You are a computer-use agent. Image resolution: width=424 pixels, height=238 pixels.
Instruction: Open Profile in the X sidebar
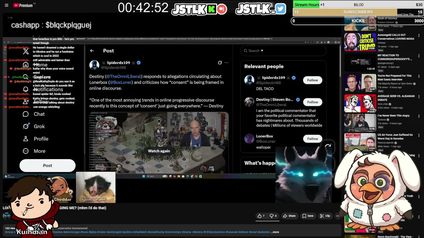click(x=36, y=139)
